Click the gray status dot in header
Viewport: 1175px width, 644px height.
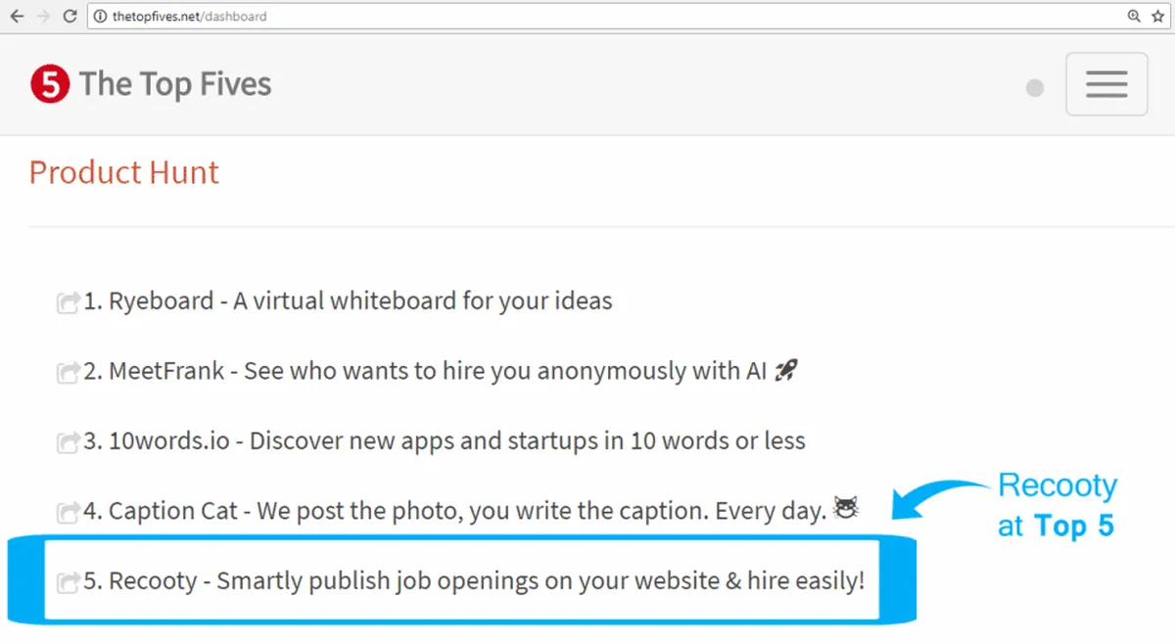pyautogui.click(x=1034, y=88)
